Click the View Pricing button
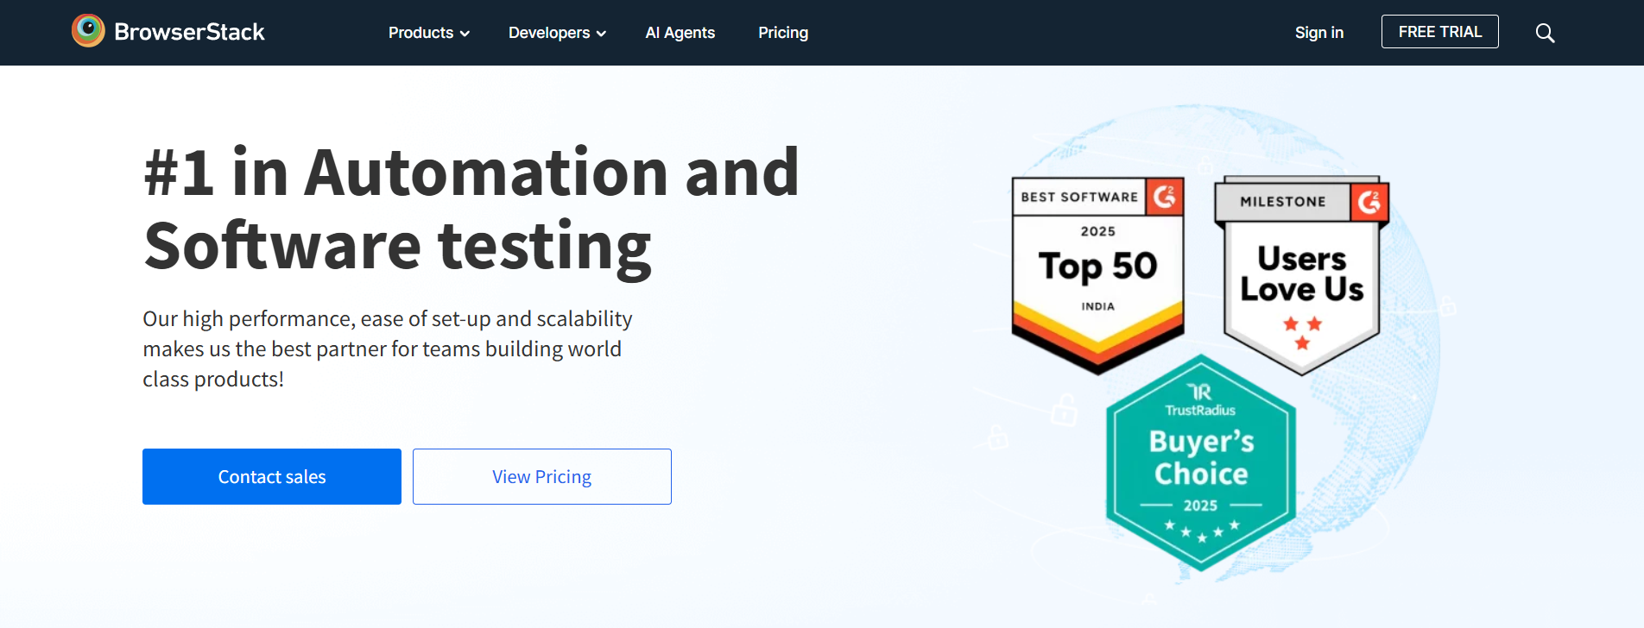Viewport: 1644px width, 628px height. 542,476
